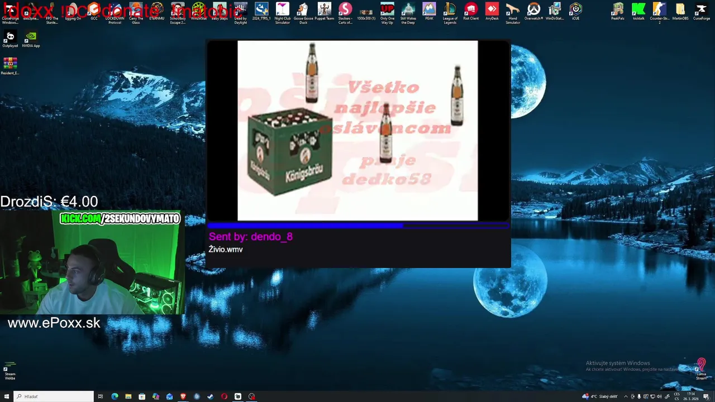
Task: Open volume control in system tray
Action: [659, 396]
